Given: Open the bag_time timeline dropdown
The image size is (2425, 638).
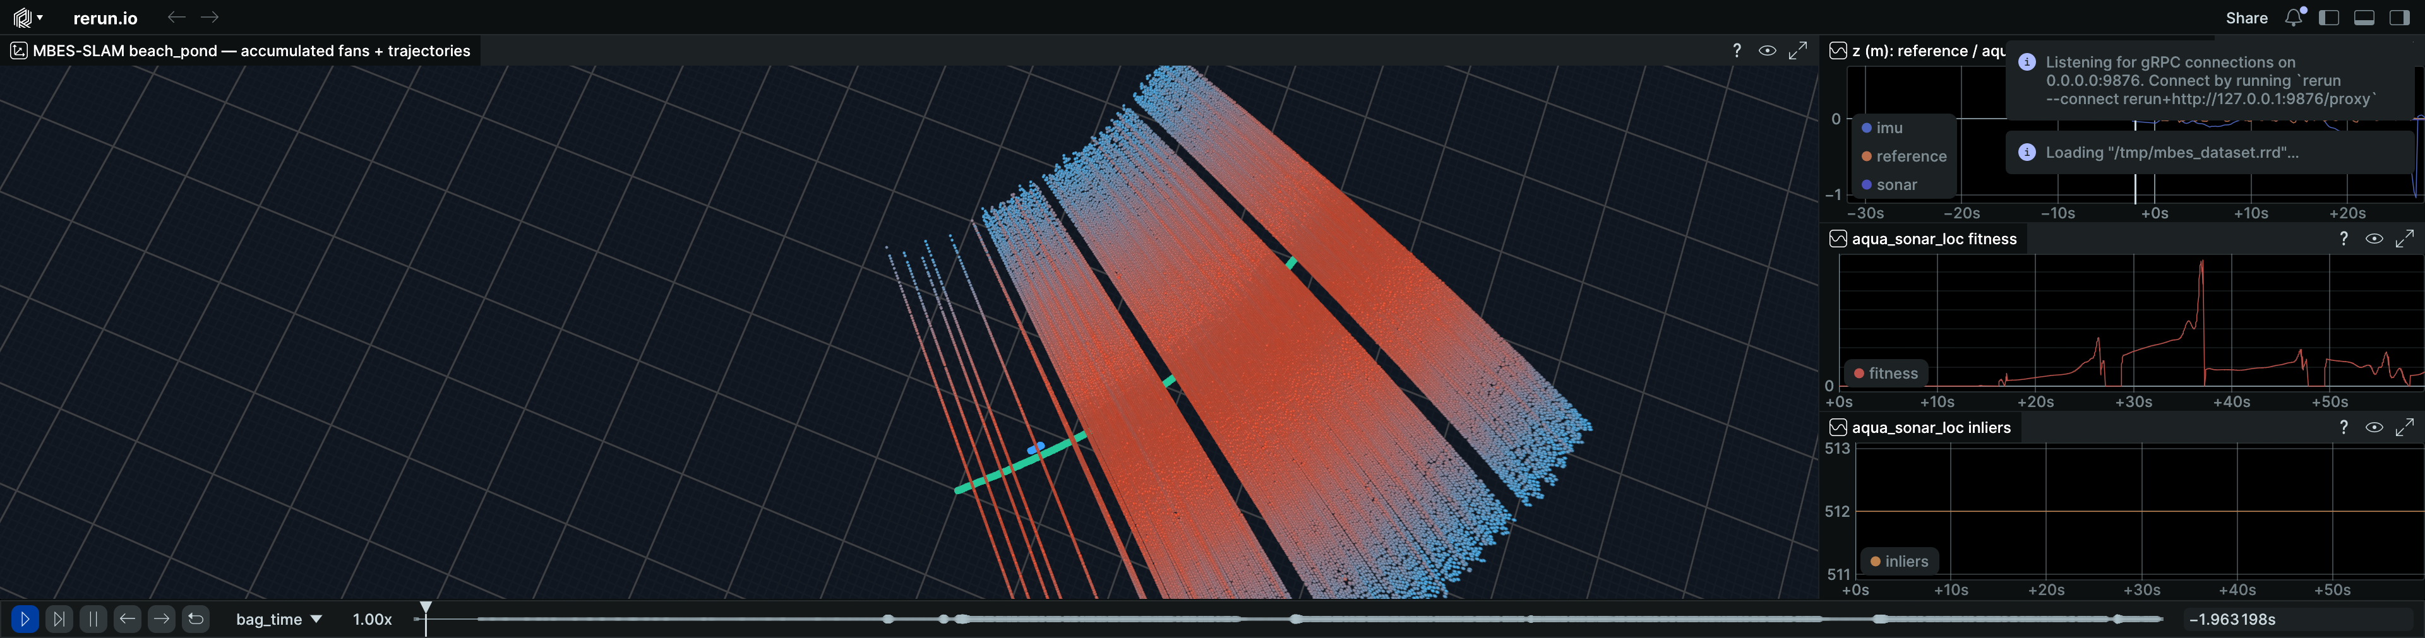Looking at the screenshot, I should 278,619.
